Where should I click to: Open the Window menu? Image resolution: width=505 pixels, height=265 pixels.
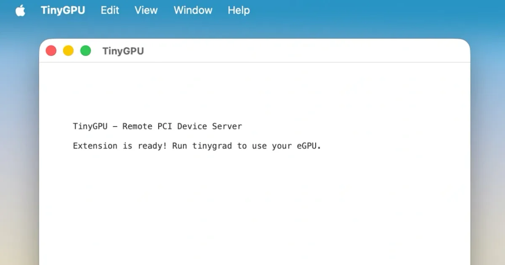click(193, 11)
